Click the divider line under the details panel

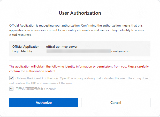coord(80,61)
